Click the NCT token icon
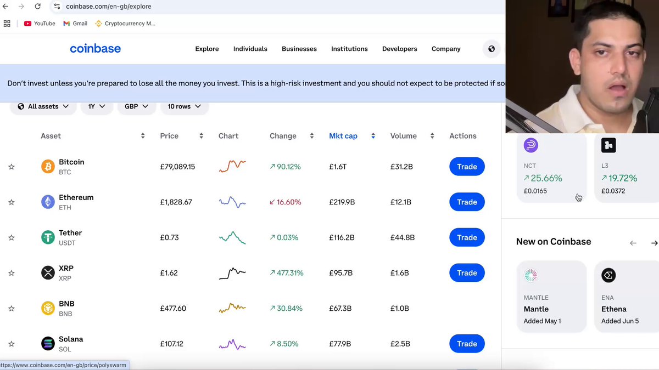The width and height of the screenshot is (659, 370). tap(531, 145)
